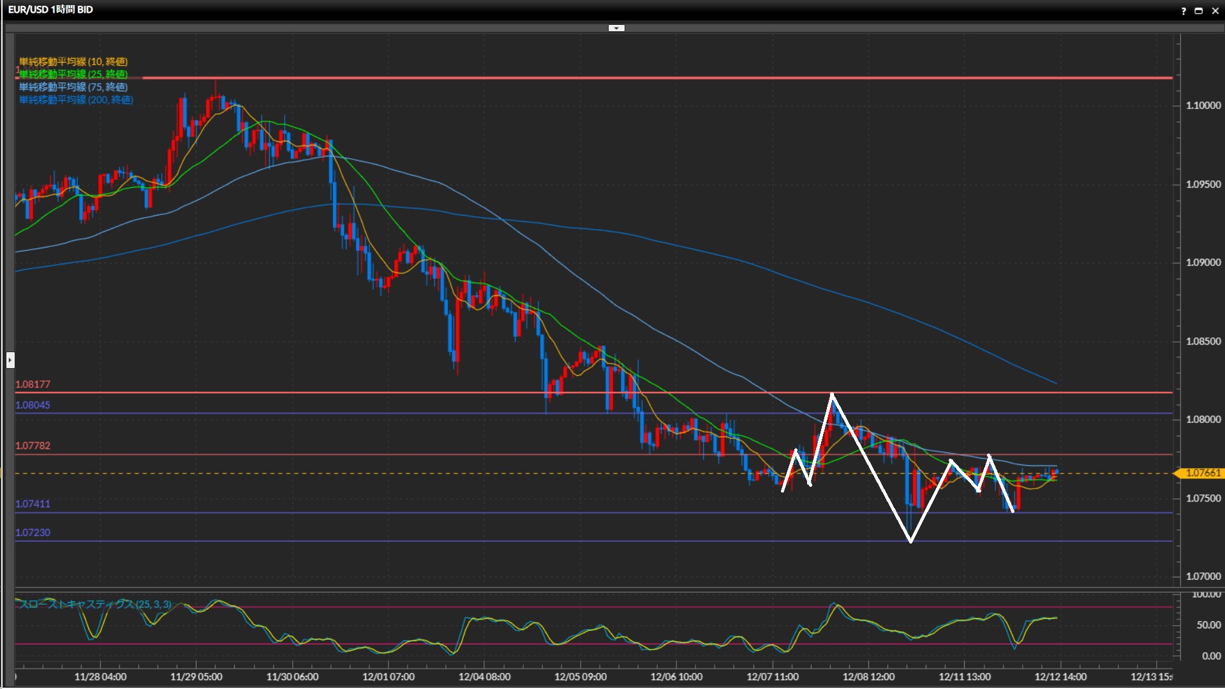Click the 1.09000 price axis level
The width and height of the screenshot is (1225, 689).
[1203, 262]
